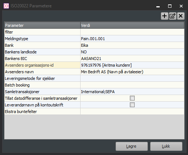Viewport: 188px width, 155px height.
Task: Maximize the ISO20022 Parametere window
Action: point(170,6)
